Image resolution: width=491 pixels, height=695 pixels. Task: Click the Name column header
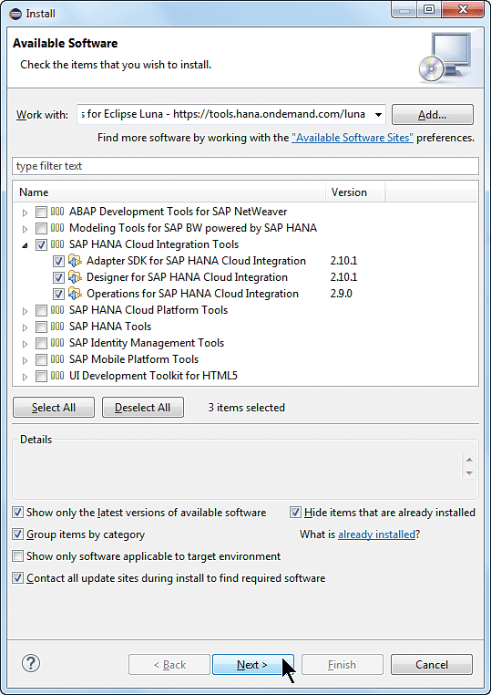pyautogui.click(x=170, y=192)
